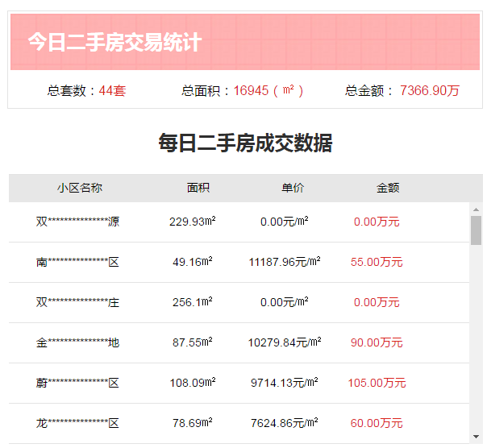This screenshot has width=487, height=448.
Task: Click unit price 11187.96元/㎡
Action: (284, 262)
